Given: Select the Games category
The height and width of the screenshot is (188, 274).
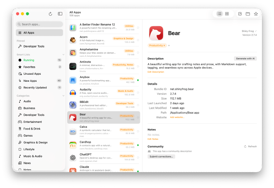Looking at the screenshot, I should pyautogui.click(x=39, y=136).
